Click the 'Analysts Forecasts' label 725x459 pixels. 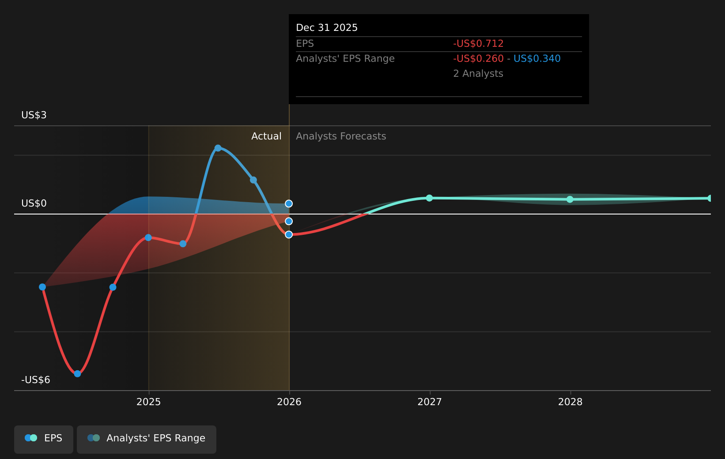[341, 136]
